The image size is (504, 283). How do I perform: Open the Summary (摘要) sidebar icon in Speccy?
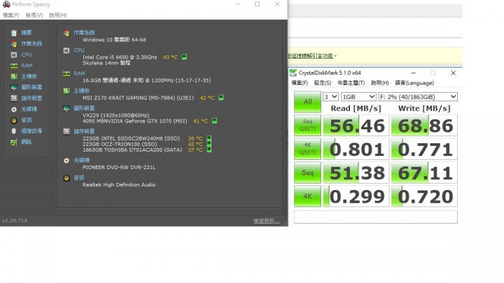pos(14,33)
